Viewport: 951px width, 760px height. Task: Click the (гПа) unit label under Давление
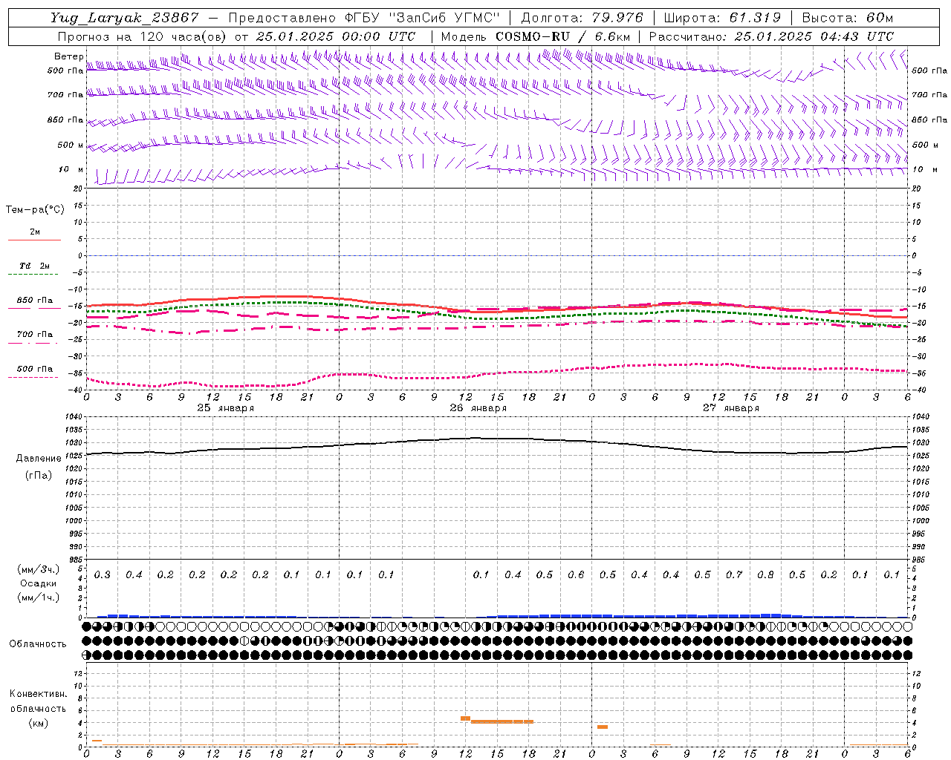coord(39,475)
